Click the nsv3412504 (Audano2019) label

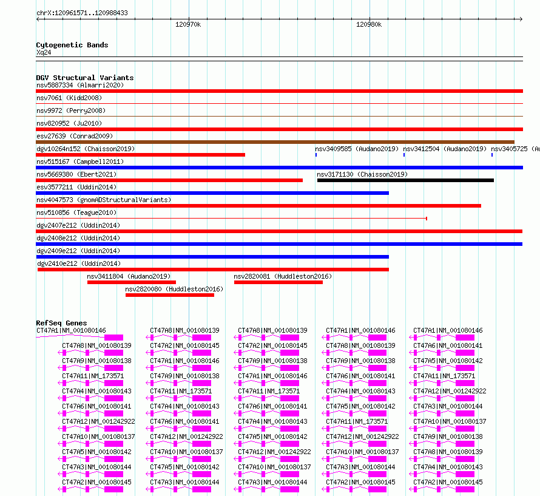[x=445, y=149]
